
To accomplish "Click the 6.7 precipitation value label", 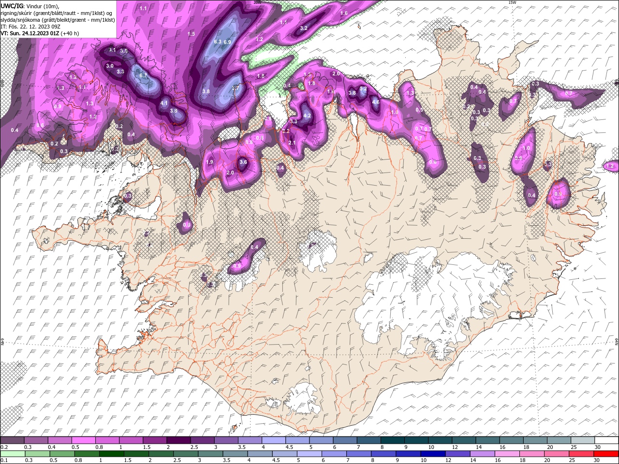I will coord(143,75).
